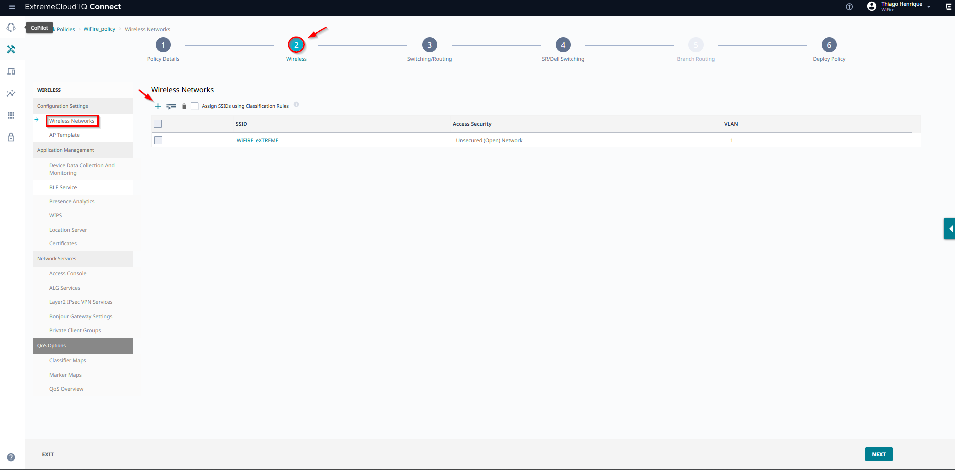Click info icon beside Classification Rules
The height and width of the screenshot is (470, 955).
296,104
